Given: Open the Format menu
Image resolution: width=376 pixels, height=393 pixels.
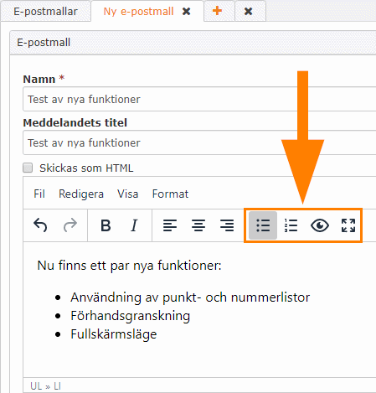Looking at the screenshot, I should tap(170, 194).
